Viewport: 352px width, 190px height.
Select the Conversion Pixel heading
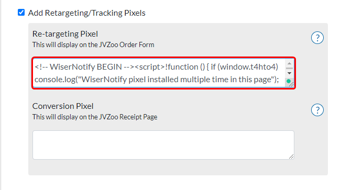[x=63, y=106]
